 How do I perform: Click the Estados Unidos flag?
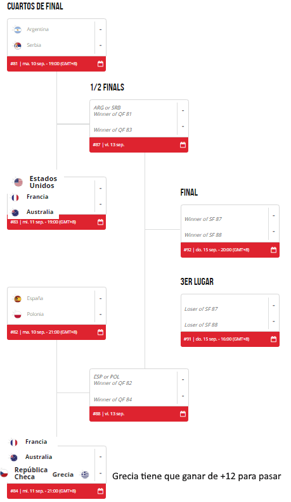tap(18, 182)
